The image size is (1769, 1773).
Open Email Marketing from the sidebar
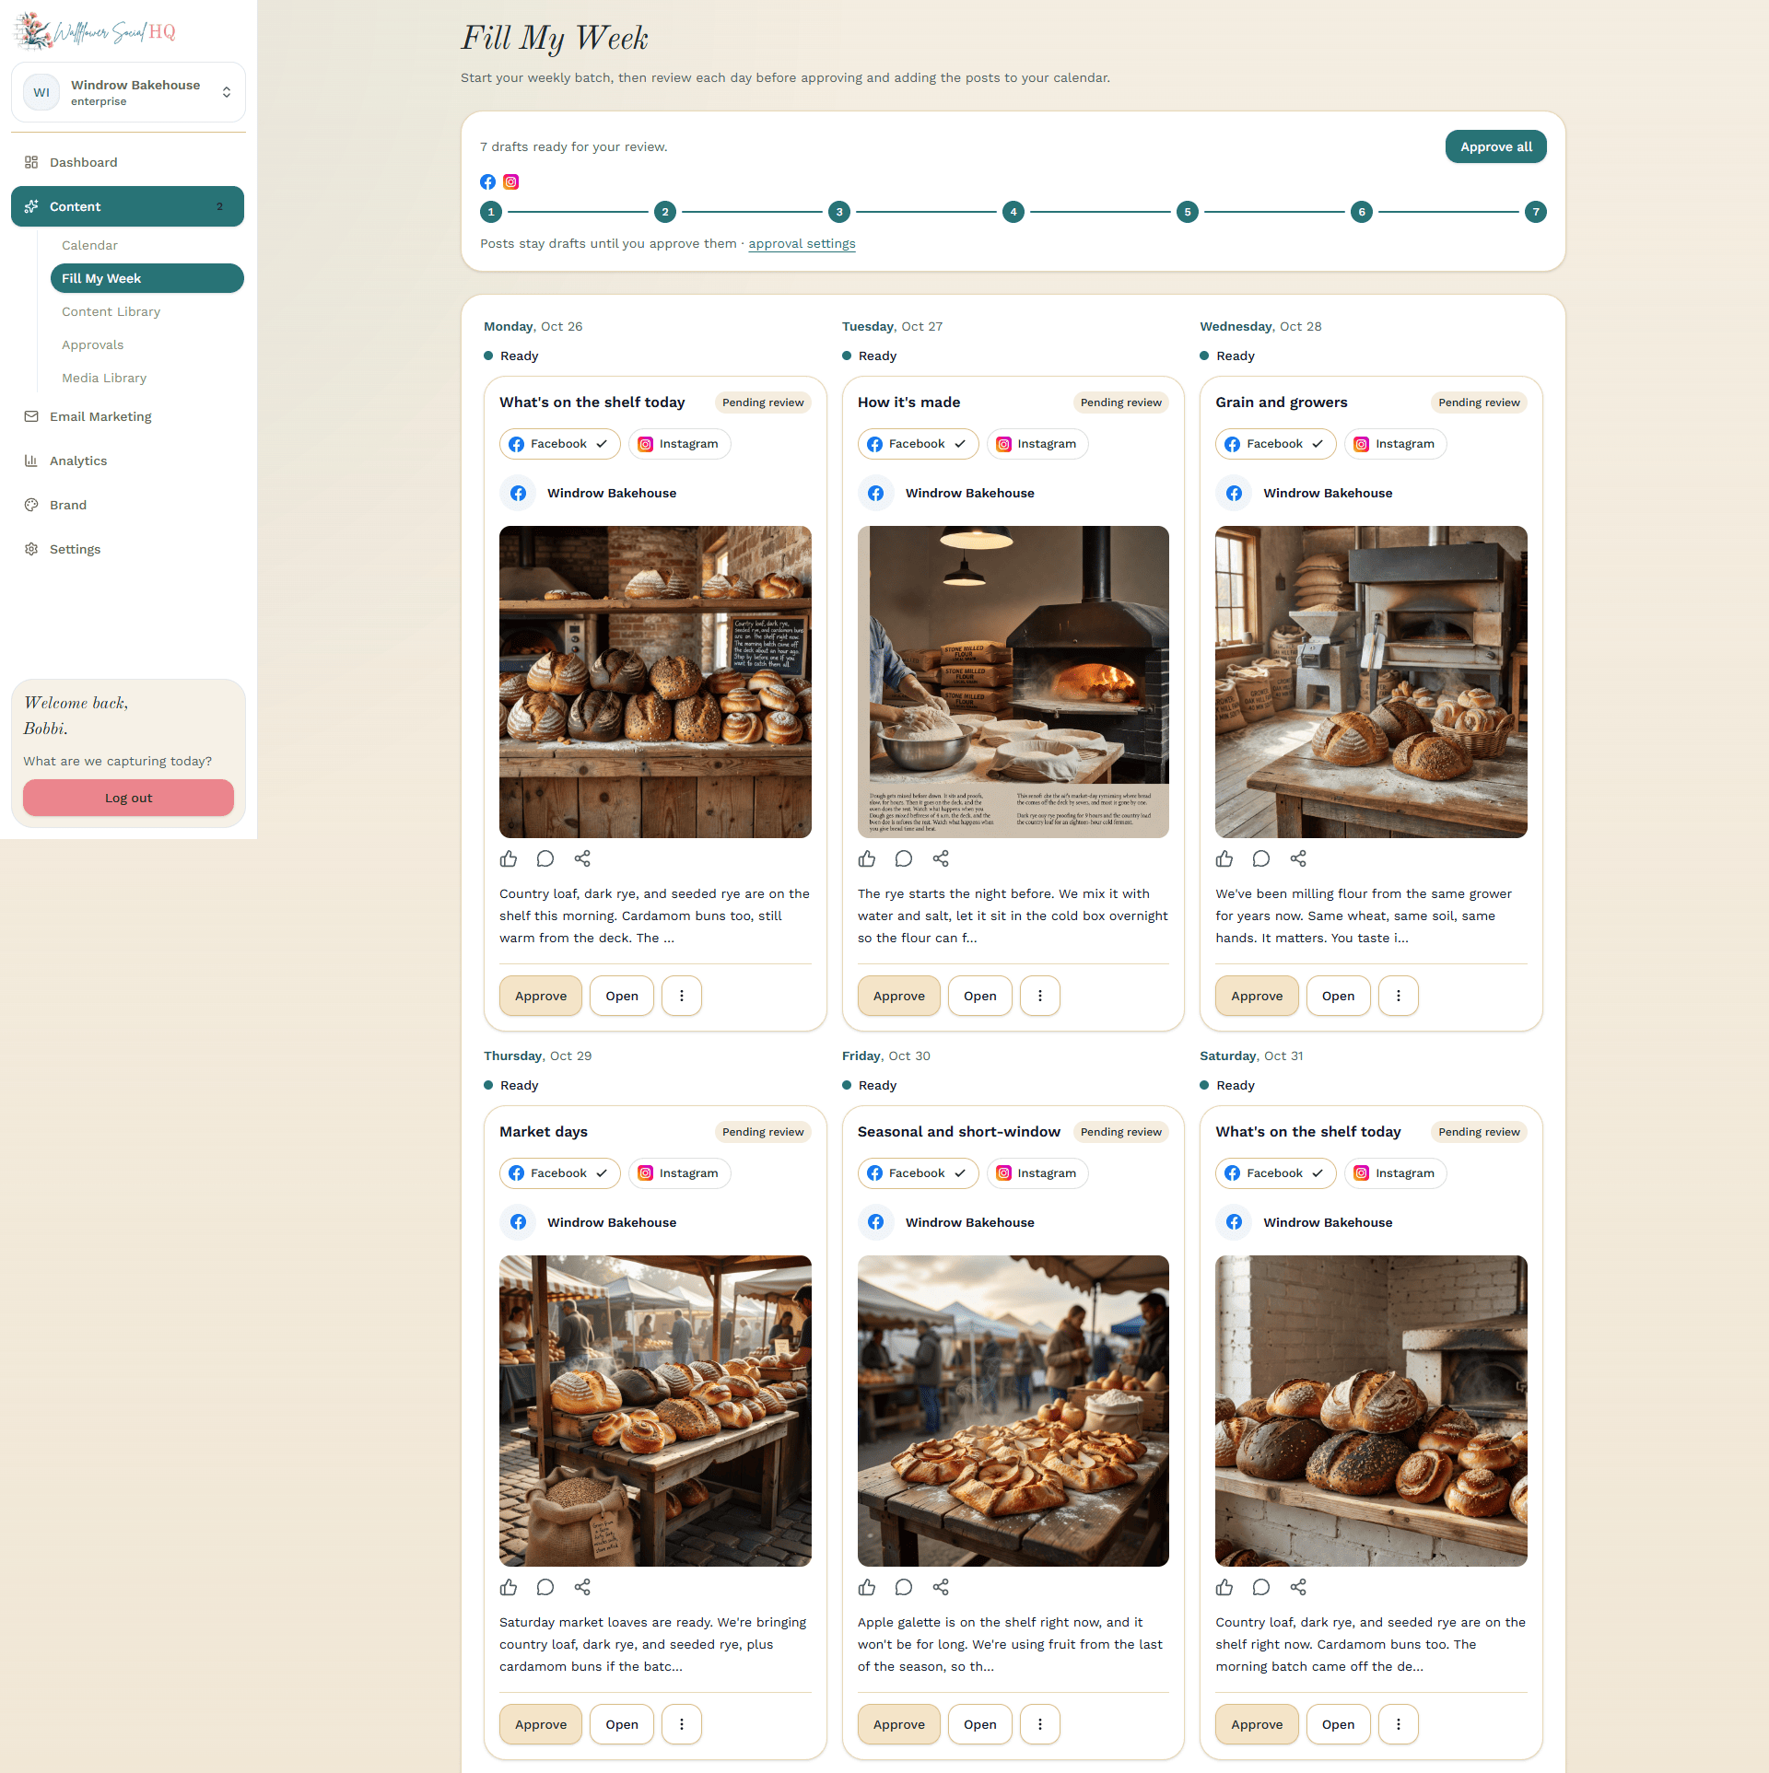tap(128, 416)
